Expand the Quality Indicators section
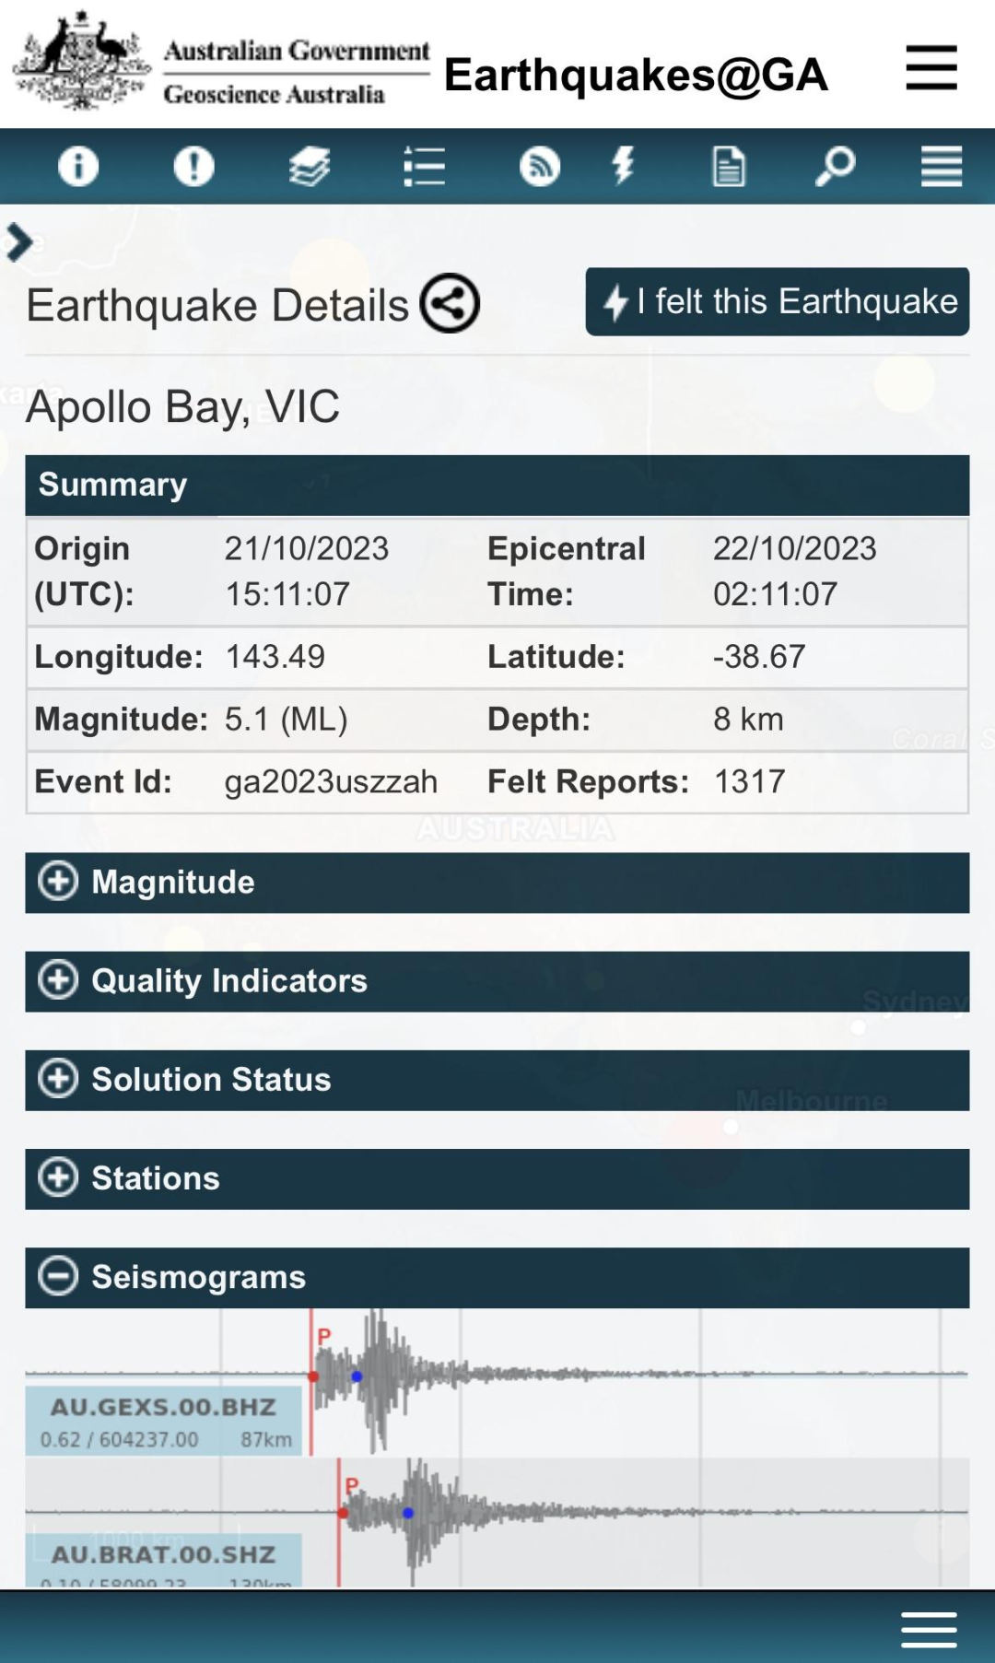This screenshot has height=1663, width=995. click(x=497, y=981)
